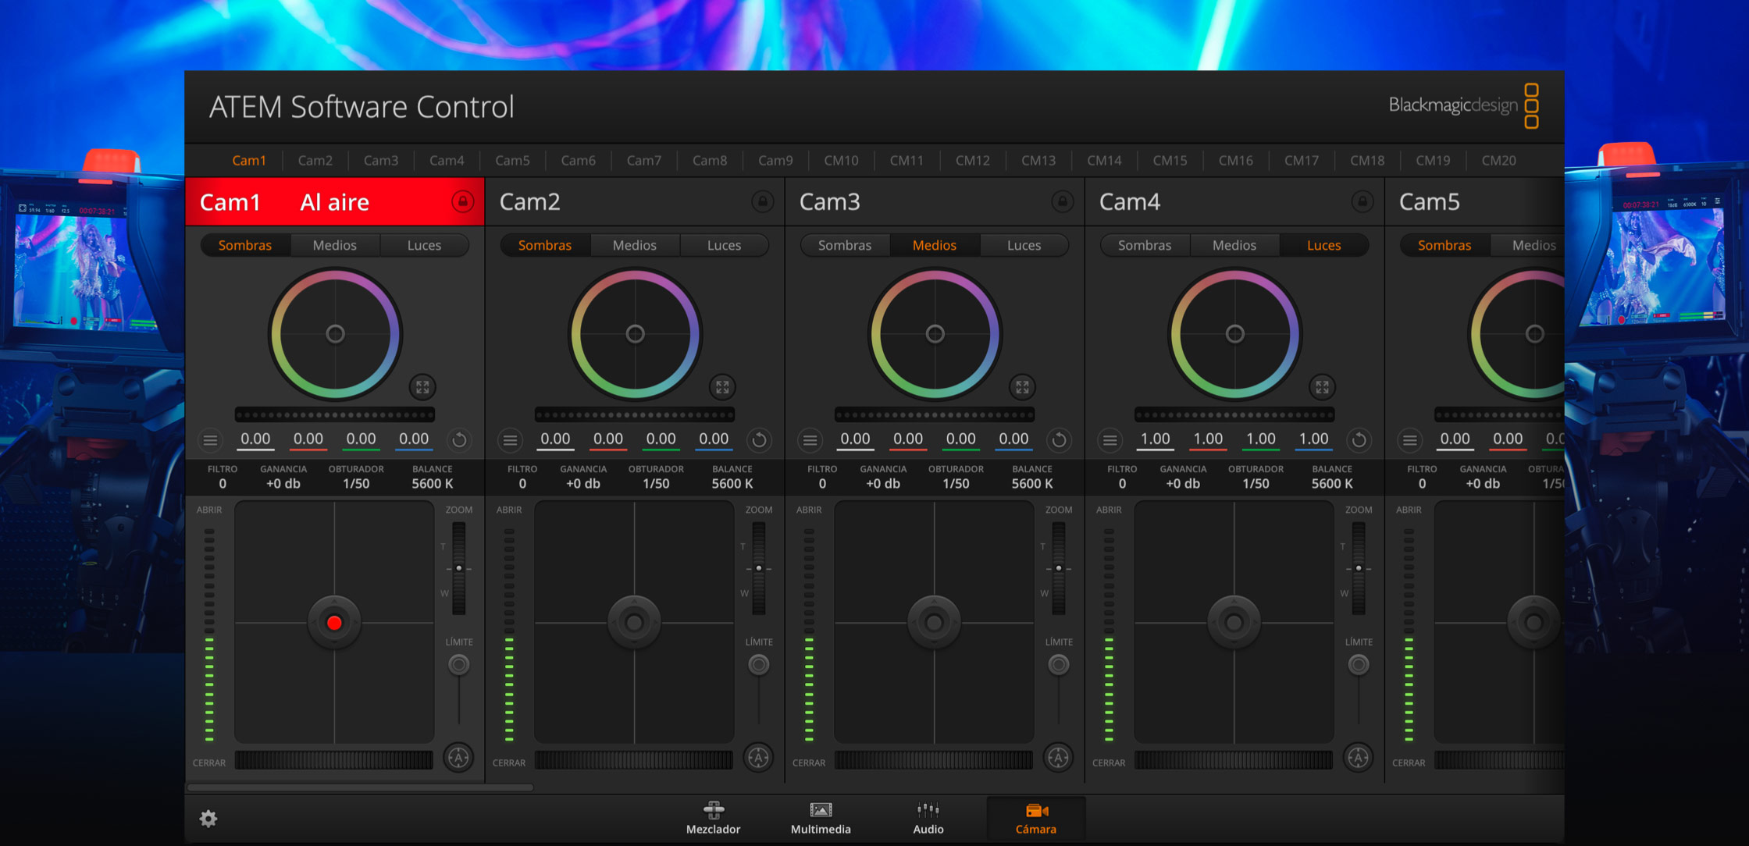Expand the Cam1 color wheel view
Image resolution: width=1749 pixels, height=846 pixels.
click(x=422, y=386)
